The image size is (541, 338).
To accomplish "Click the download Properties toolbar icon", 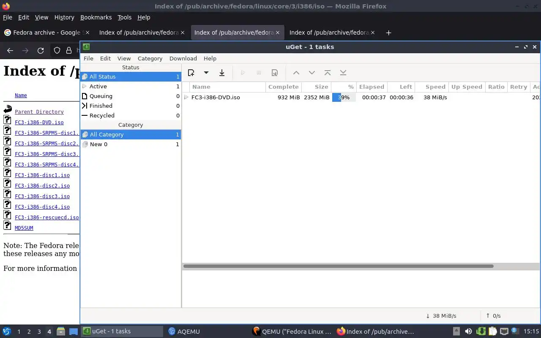I will coord(275,73).
